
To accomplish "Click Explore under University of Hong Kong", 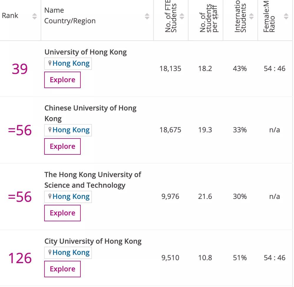I will tap(62, 80).
